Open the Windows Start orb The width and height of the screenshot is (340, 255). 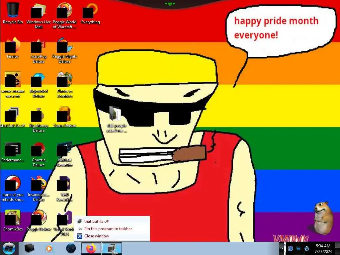[x=9, y=248]
